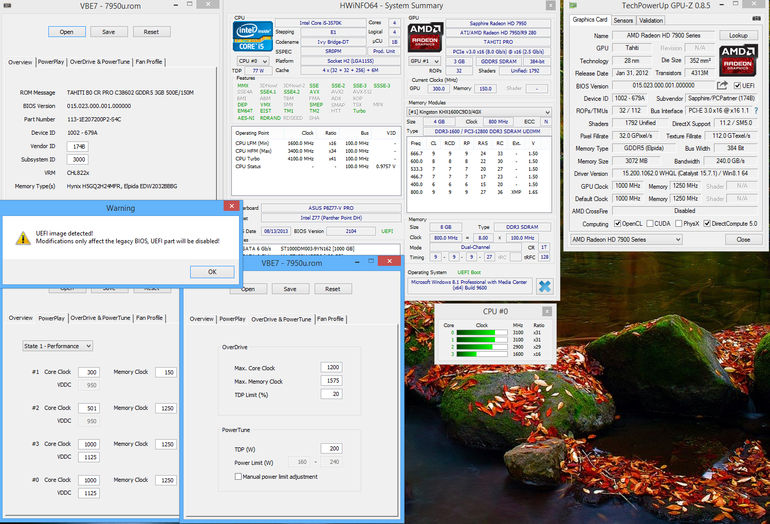This screenshot has height=524, width=770.
Task: Click the question mark beside Bus Interface
Action: [x=756, y=111]
